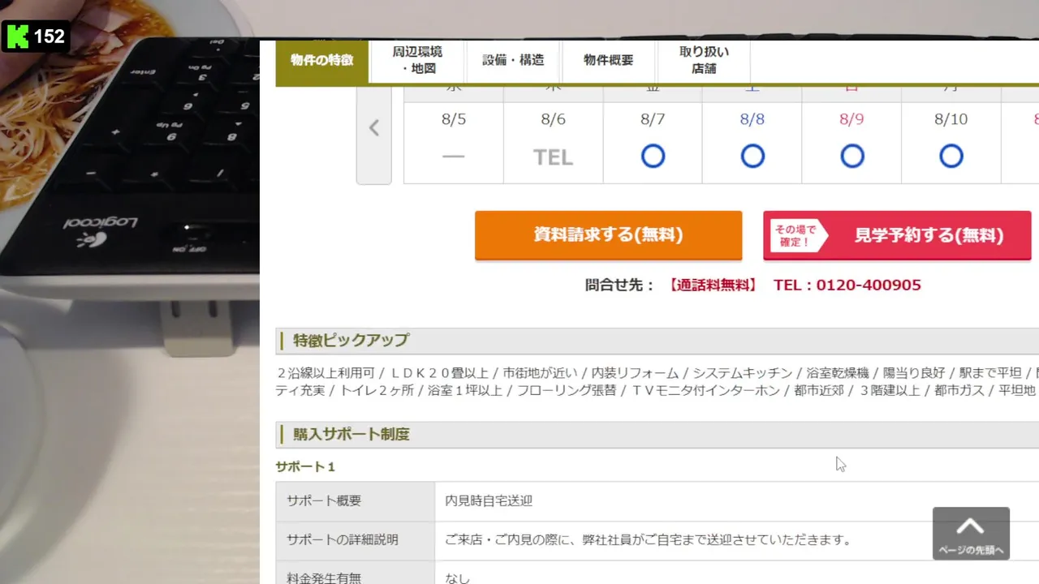Click the 8/5 date cell
The width and height of the screenshot is (1039, 584).
click(x=454, y=142)
